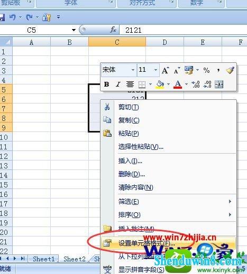Switch to Sheet2 tab
This screenshot has height=274, width=247.
75,259
